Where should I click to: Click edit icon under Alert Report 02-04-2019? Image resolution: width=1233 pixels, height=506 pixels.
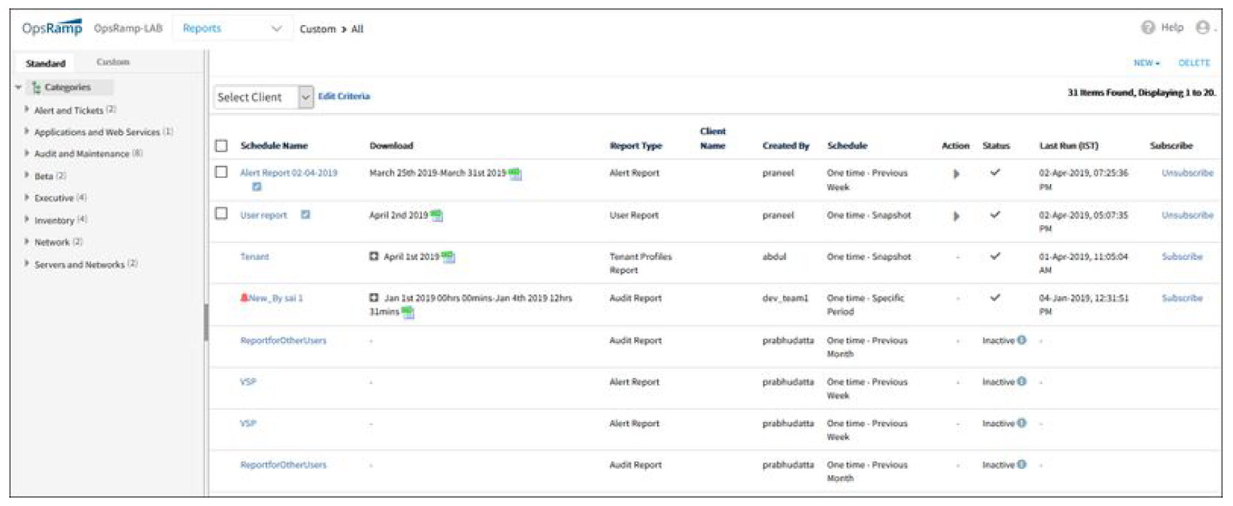pyautogui.click(x=257, y=187)
